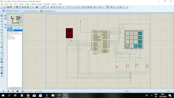The width and height of the screenshot is (174, 98).
Task: Click the Home Page toolbar icon
Action: pyautogui.click(x=14, y=7)
